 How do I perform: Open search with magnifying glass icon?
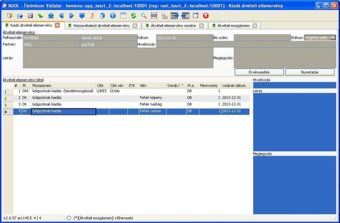pyautogui.click(x=144, y=16)
